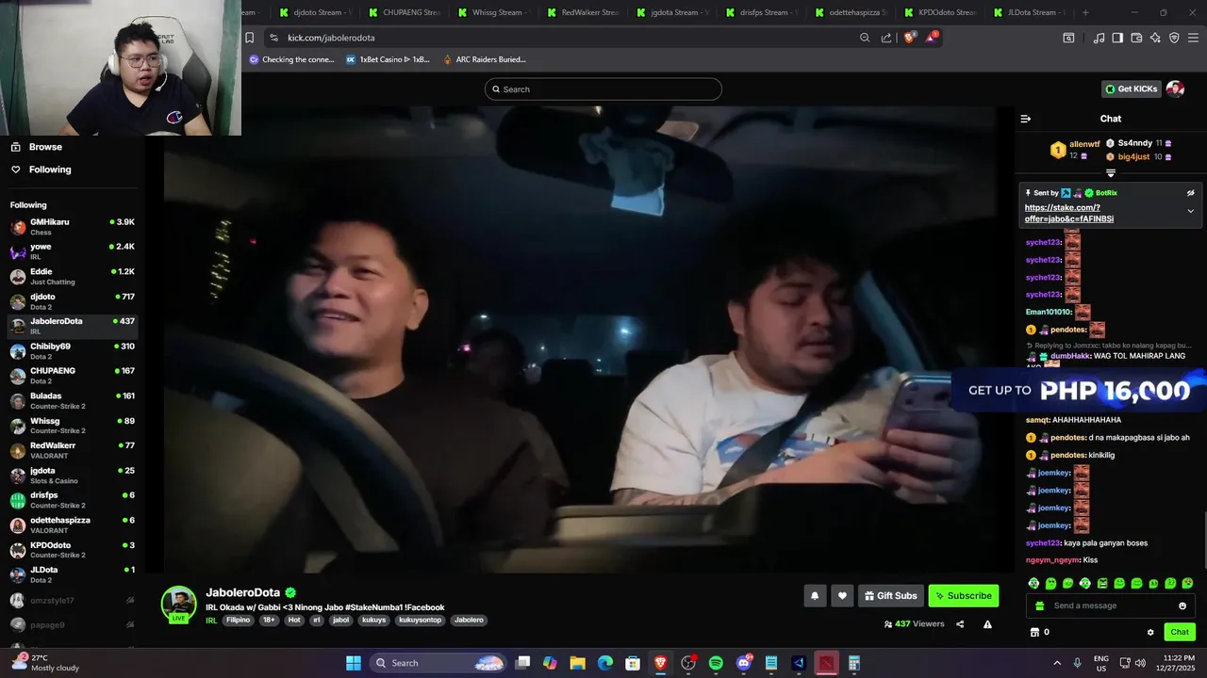Image resolution: width=1207 pixels, height=678 pixels.
Task: Show hidden system tray icons
Action: [1057, 663]
